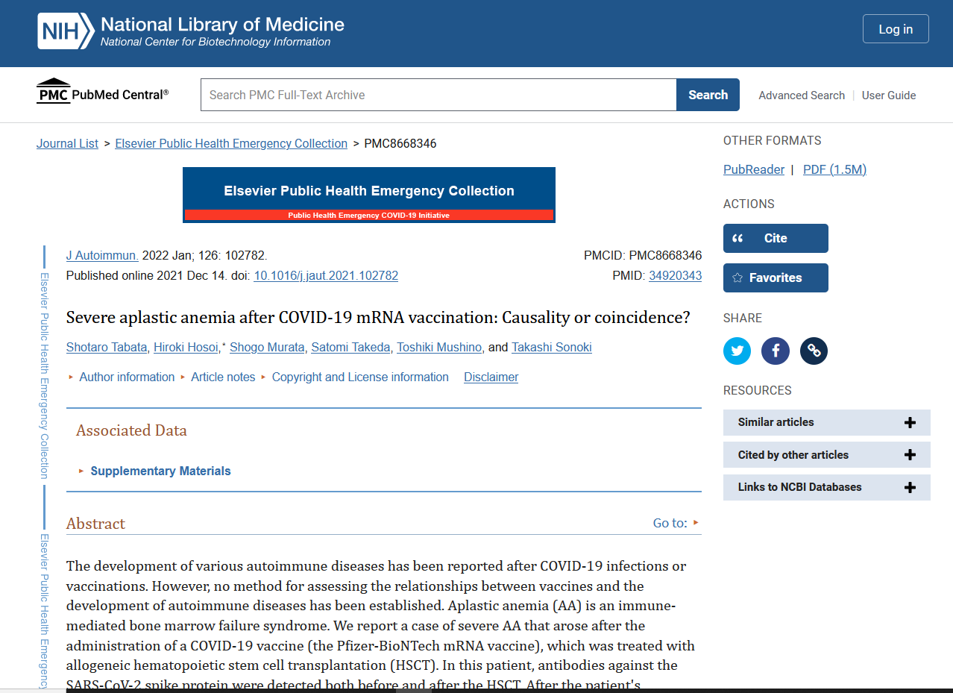This screenshot has height=693, width=953.
Task: Click the Elsevier Public Health Emergency Collection banner
Action: (x=368, y=195)
